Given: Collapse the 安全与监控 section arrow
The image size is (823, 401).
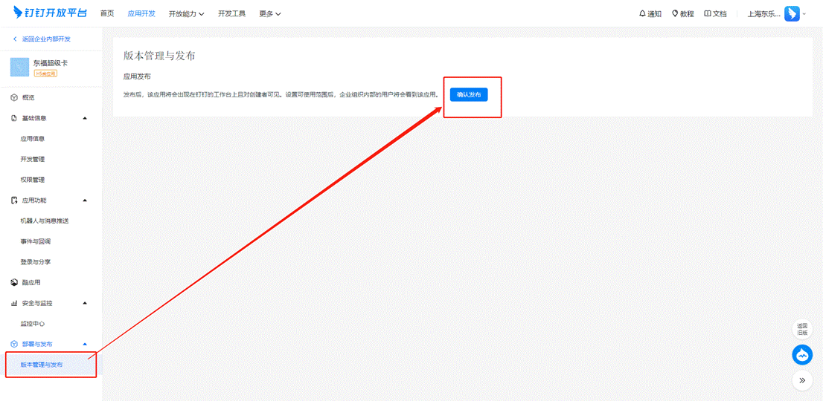Looking at the screenshot, I should (85, 303).
